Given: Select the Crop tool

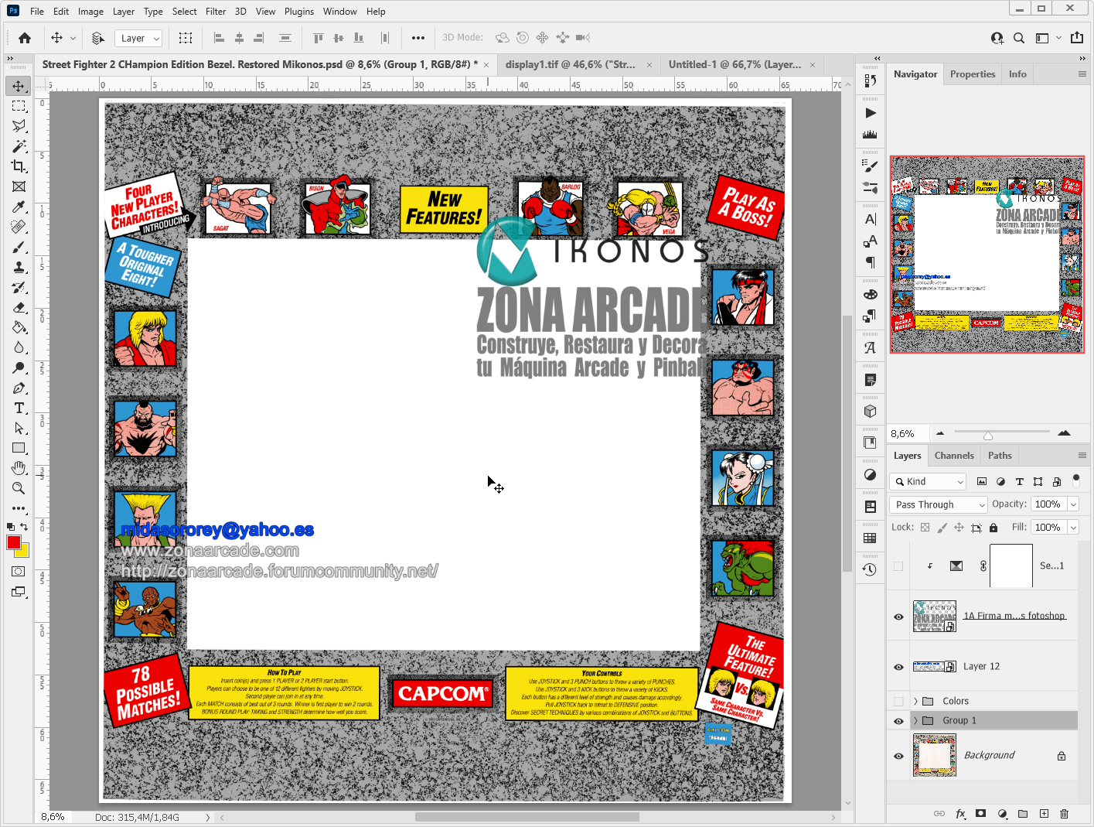Looking at the screenshot, I should point(19,166).
